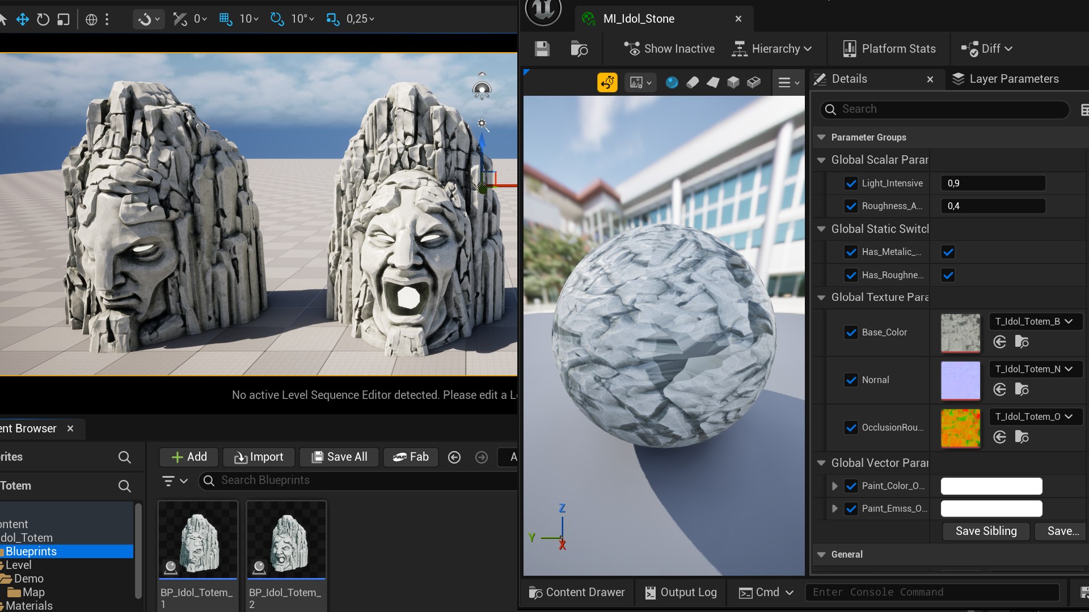Click the Save material instance icon
The width and height of the screenshot is (1089, 612).
pos(542,49)
